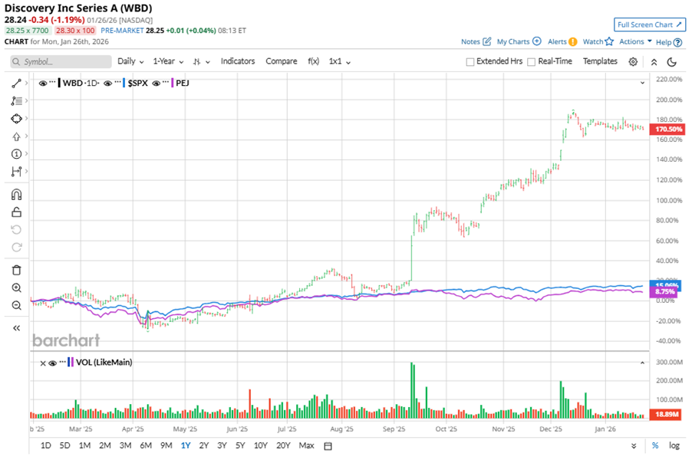Enable Extended Hrs checkbox
The height and width of the screenshot is (460, 692).
click(470, 62)
